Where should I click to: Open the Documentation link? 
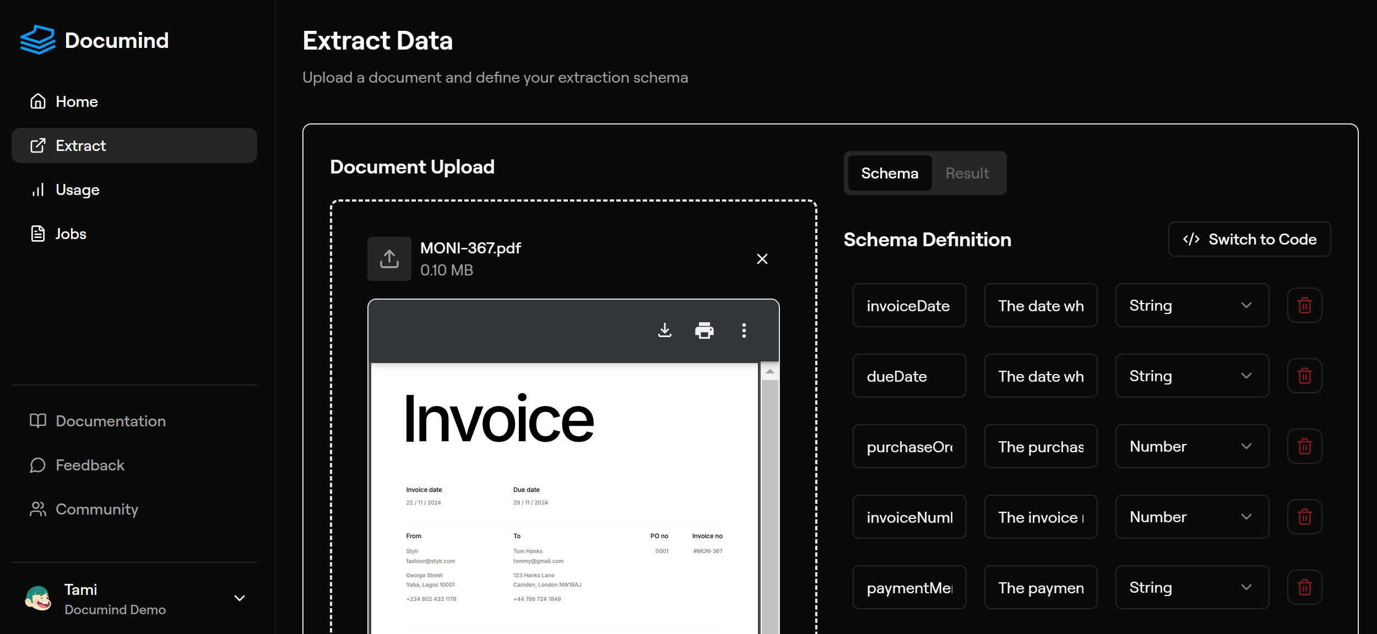110,421
